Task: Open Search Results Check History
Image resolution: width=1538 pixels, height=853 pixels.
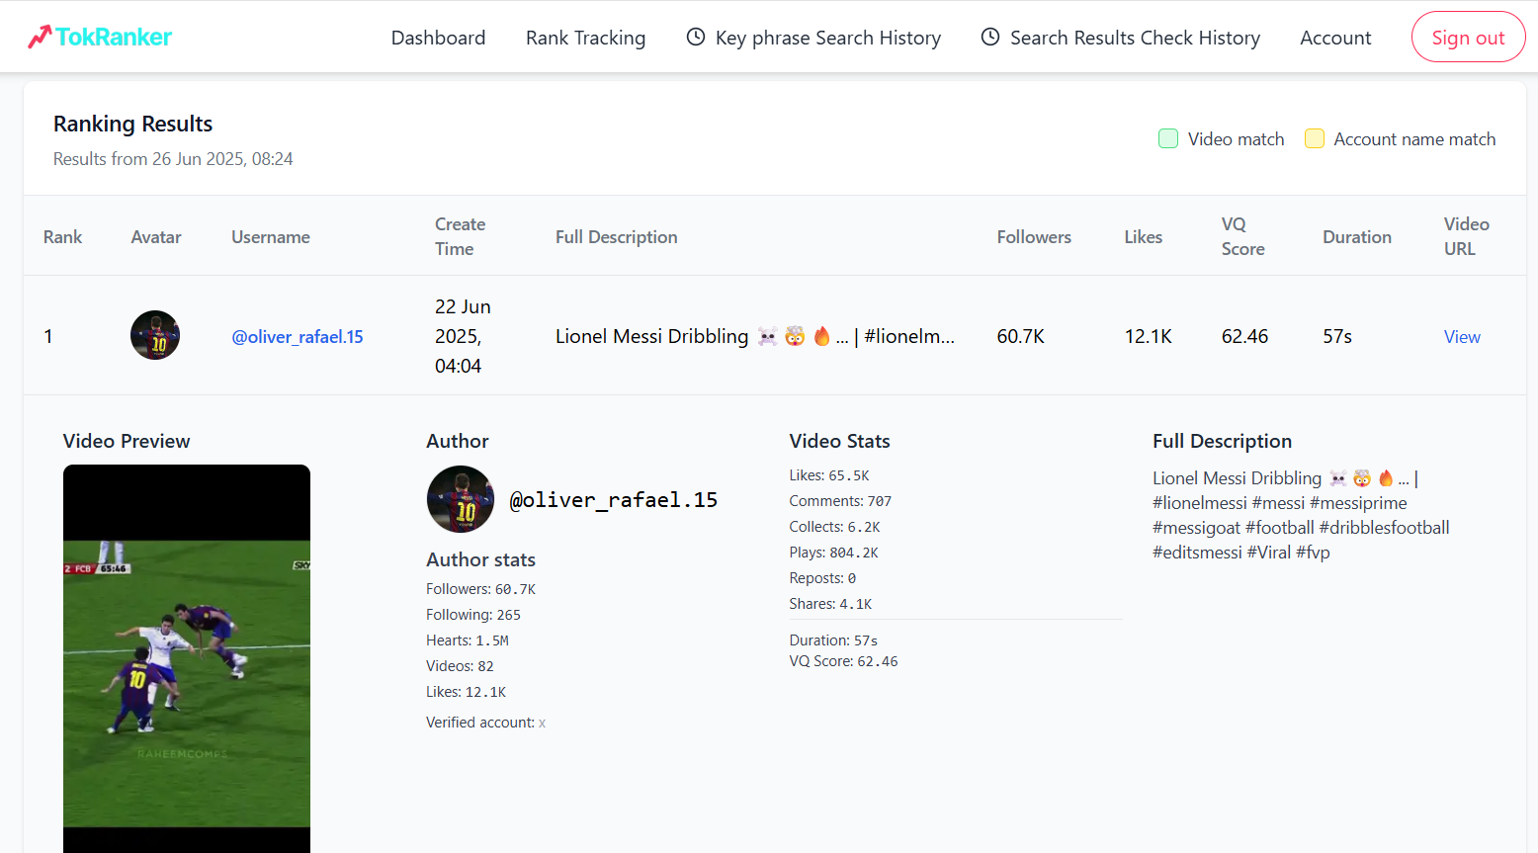Action: pyautogui.click(x=1135, y=38)
